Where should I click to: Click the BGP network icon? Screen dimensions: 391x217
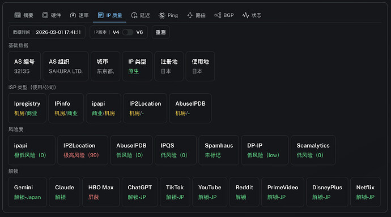[x=218, y=15]
